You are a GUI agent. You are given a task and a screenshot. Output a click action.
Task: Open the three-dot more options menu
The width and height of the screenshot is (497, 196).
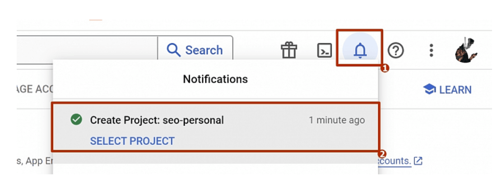(431, 50)
